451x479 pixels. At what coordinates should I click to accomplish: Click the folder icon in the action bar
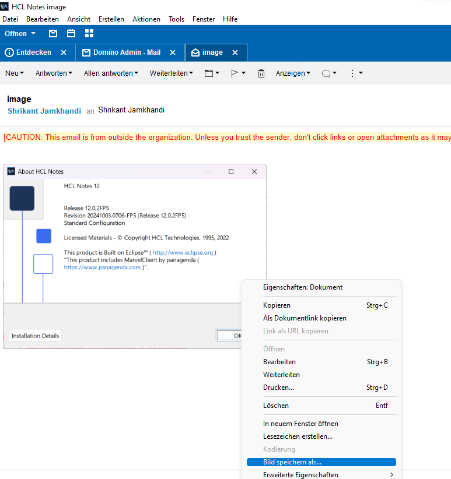tap(209, 73)
